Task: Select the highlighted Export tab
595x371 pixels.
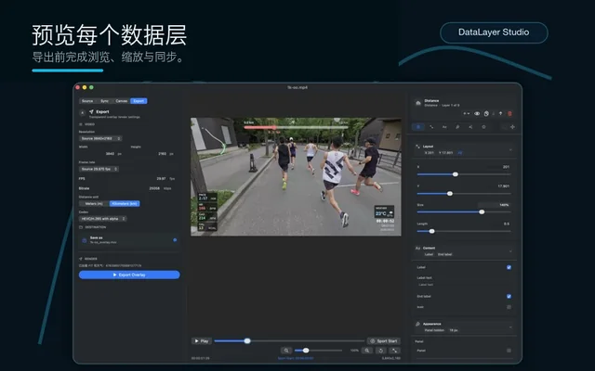Action: (x=139, y=101)
